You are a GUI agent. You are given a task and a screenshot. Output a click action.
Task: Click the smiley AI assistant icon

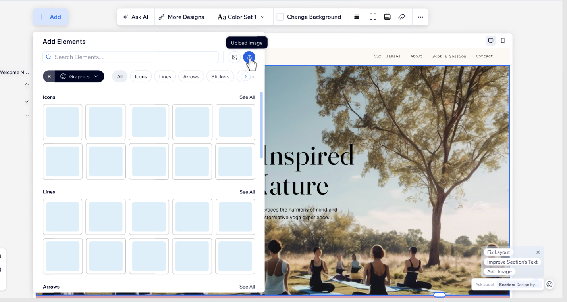click(x=550, y=284)
